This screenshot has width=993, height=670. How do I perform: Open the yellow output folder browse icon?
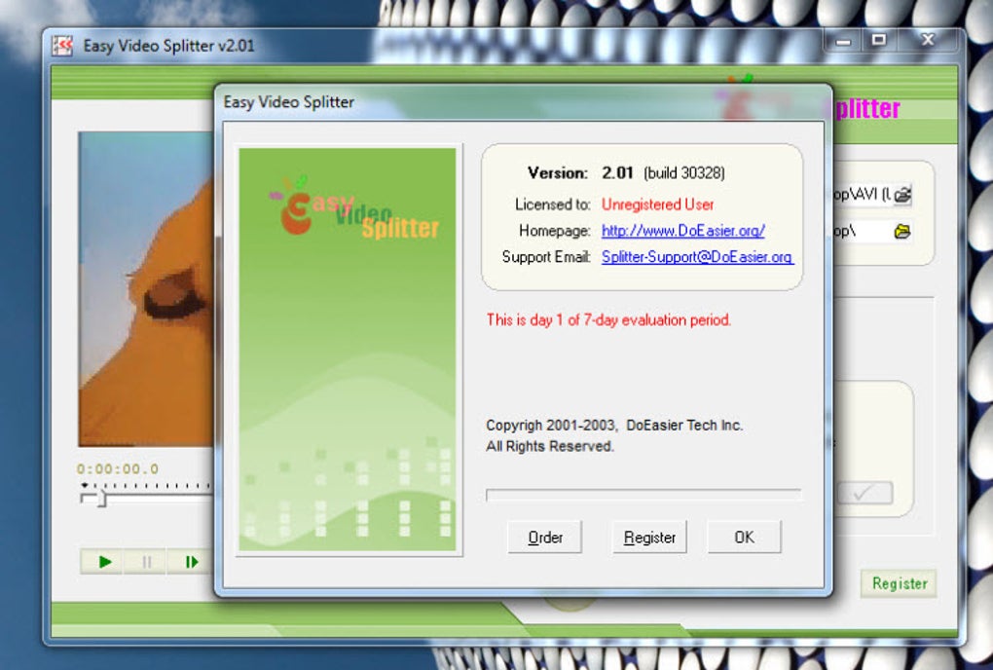point(902,231)
